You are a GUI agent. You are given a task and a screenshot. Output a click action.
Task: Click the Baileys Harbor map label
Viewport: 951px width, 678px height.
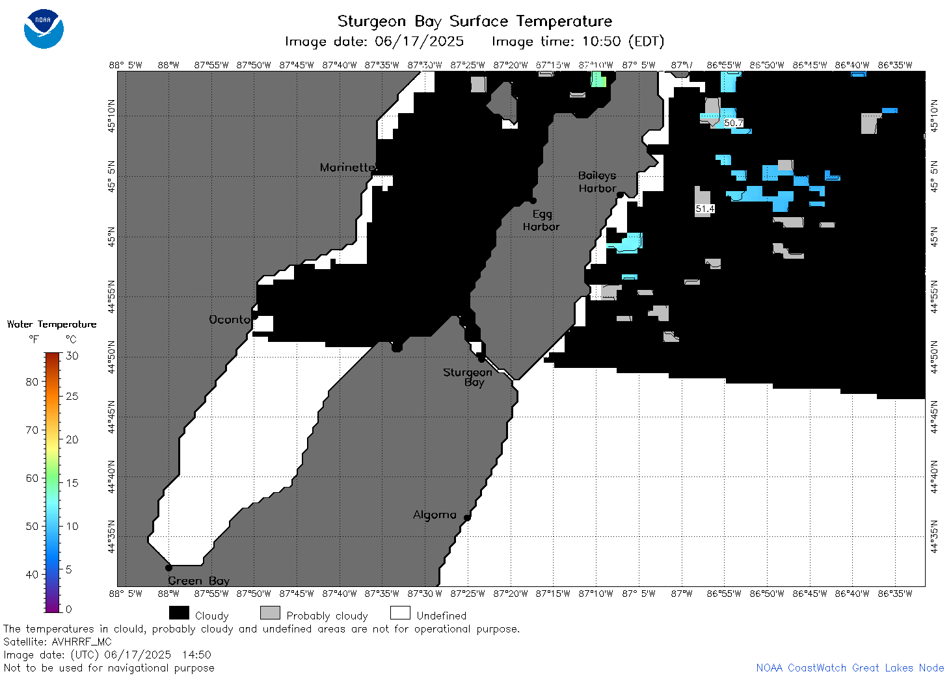pos(597,181)
